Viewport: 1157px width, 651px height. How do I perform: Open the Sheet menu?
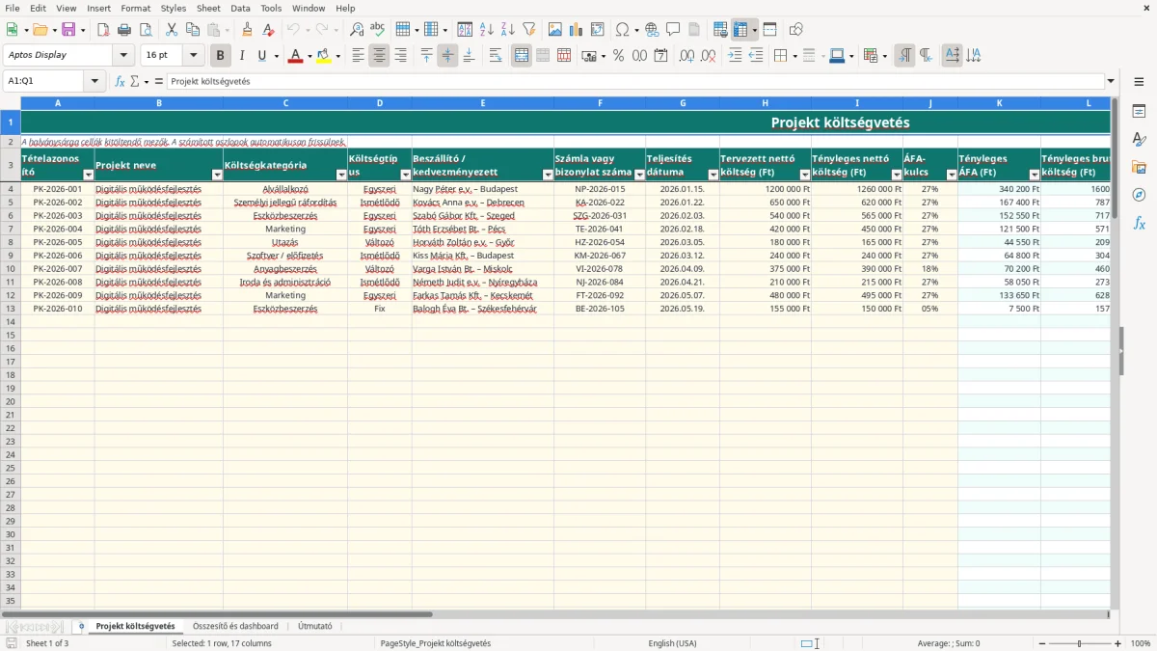click(208, 8)
